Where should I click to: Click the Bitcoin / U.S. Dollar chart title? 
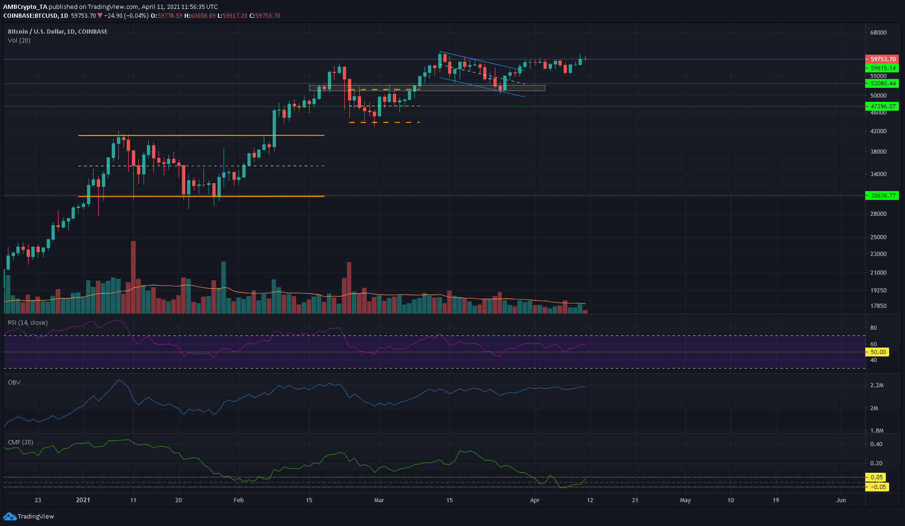[58, 32]
